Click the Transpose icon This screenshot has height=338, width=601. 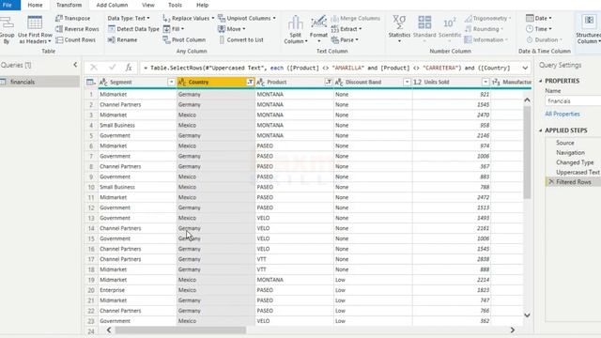click(x=59, y=18)
